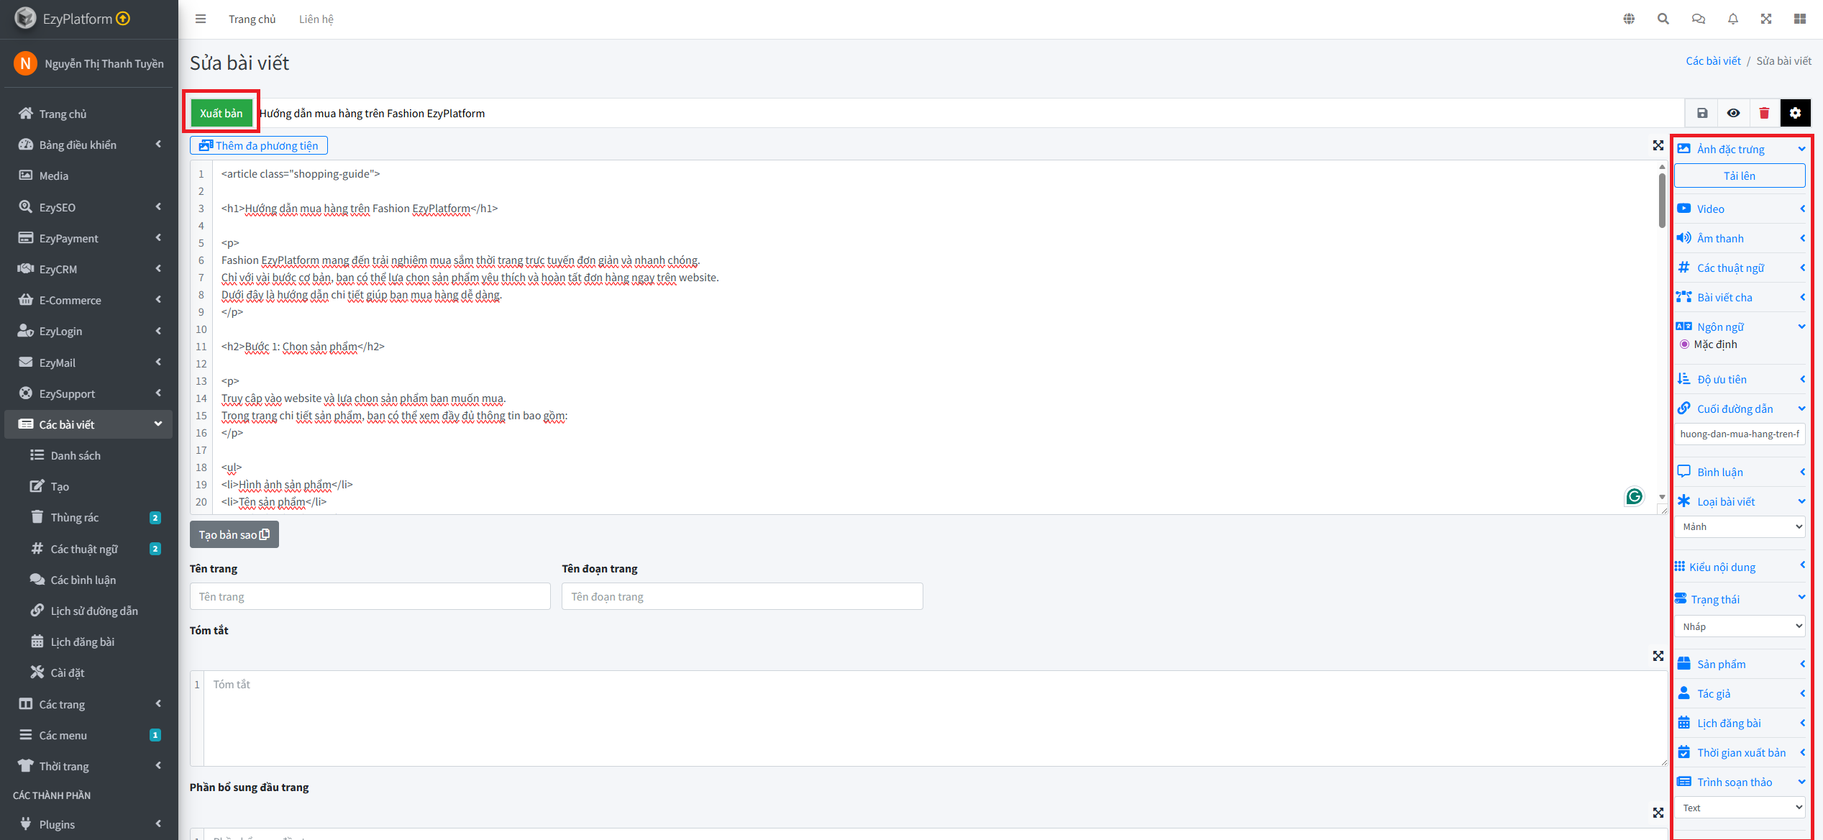
Task: Click the code editor vertical scrollbar
Action: tap(1662, 201)
